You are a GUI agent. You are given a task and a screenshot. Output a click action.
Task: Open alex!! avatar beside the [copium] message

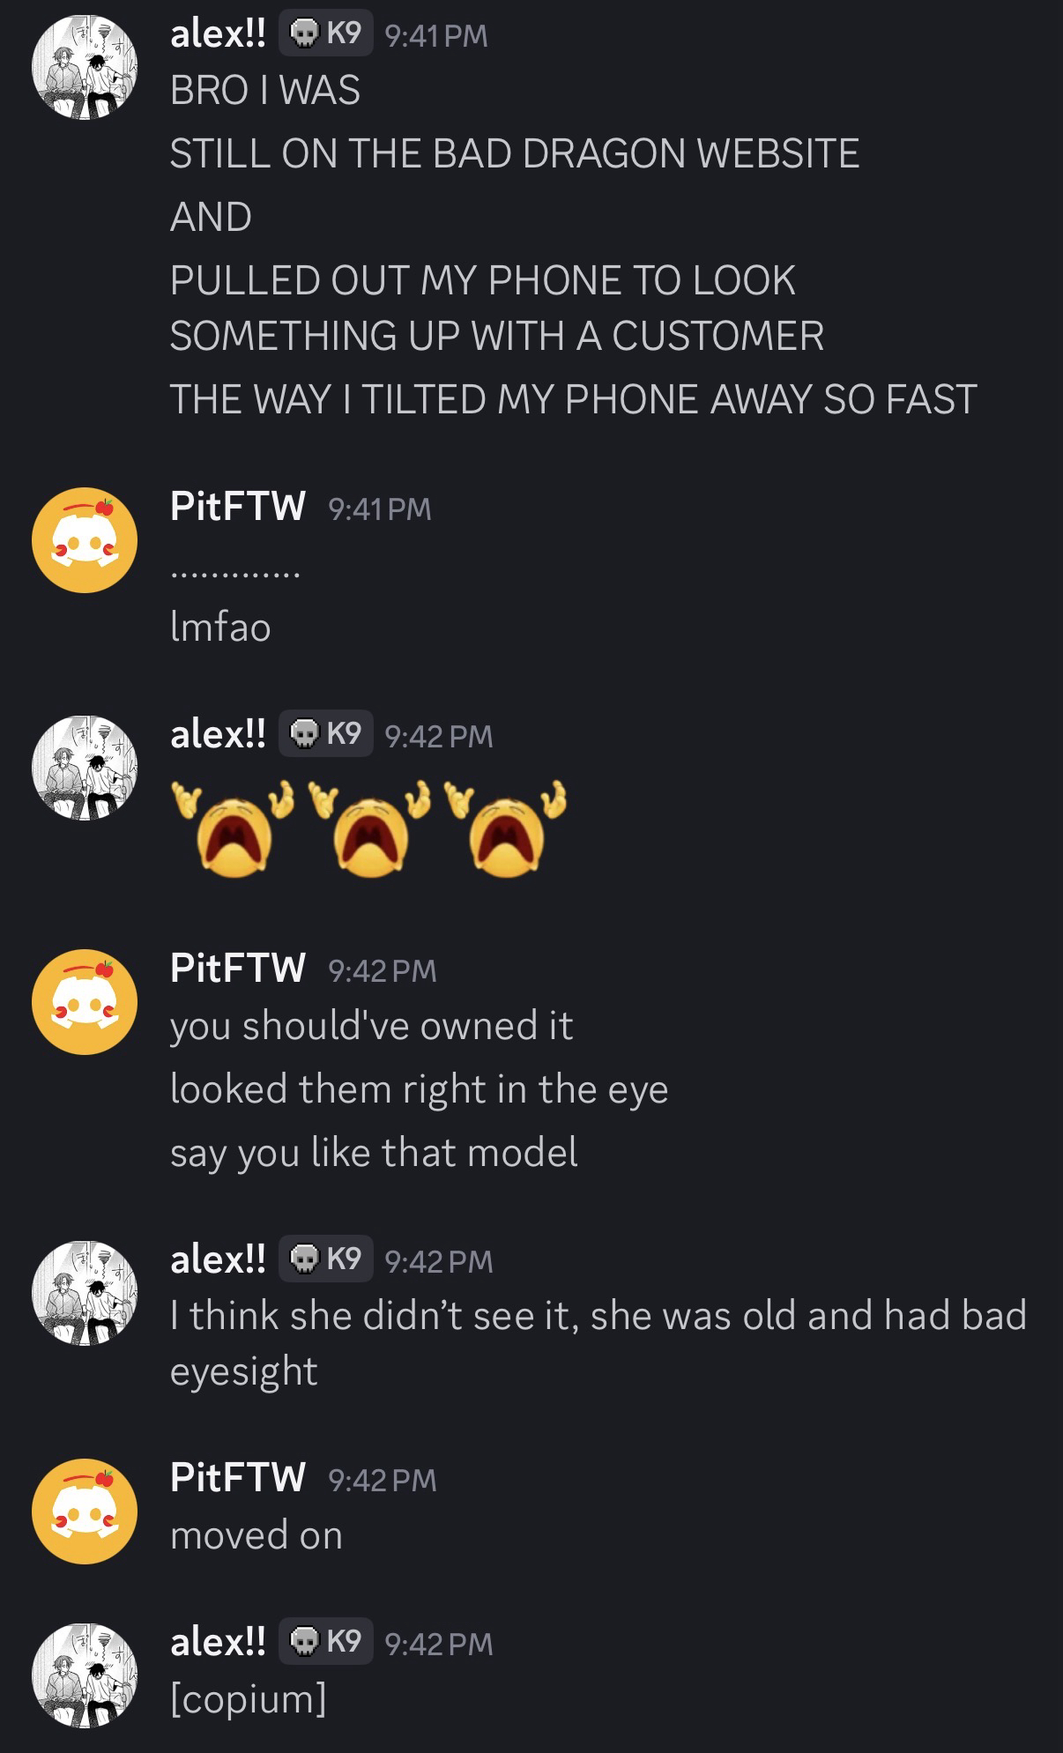click(85, 1675)
